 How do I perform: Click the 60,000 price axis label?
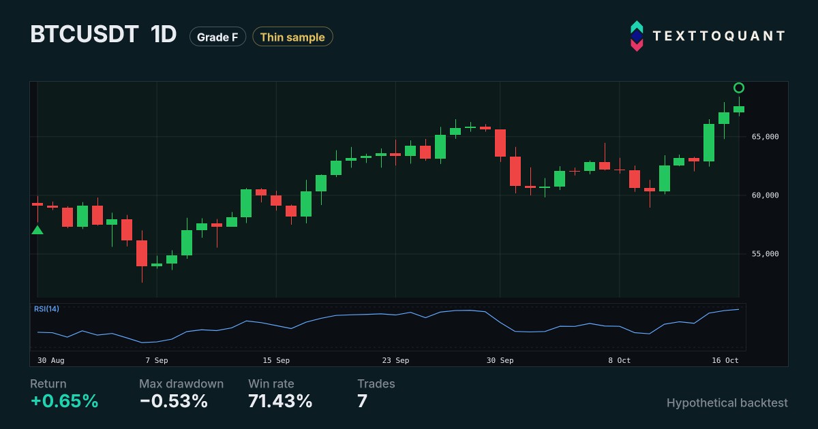[765, 195]
